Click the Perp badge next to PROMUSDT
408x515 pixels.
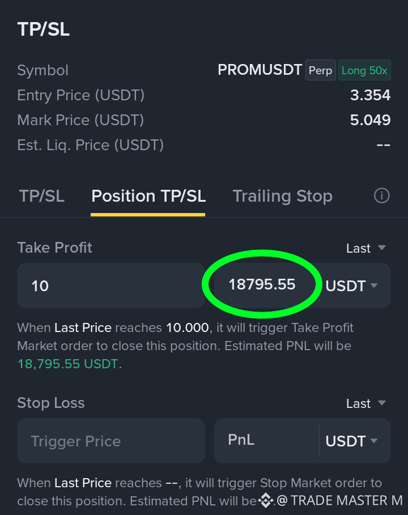[320, 70]
